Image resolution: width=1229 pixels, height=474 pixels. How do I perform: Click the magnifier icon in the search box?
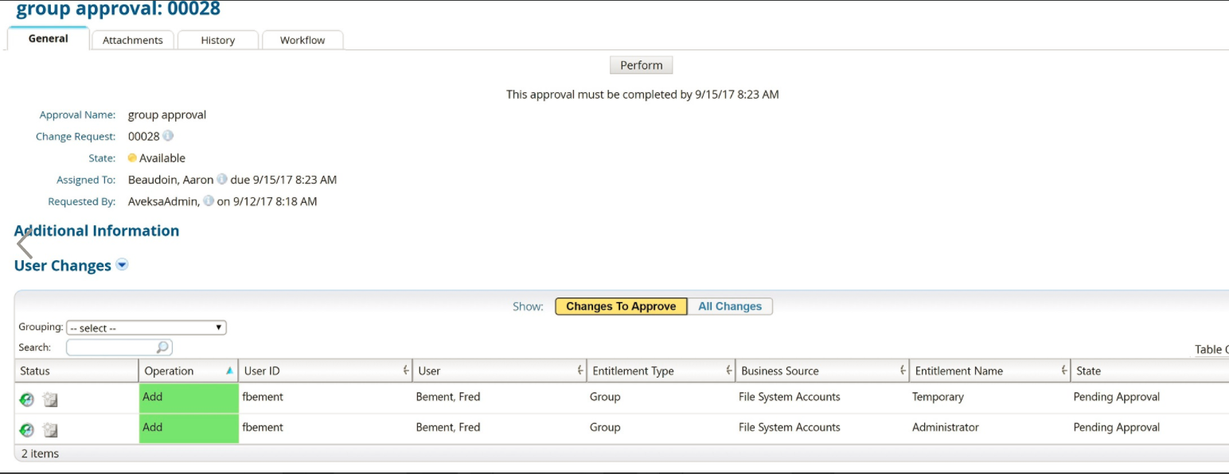coord(162,348)
